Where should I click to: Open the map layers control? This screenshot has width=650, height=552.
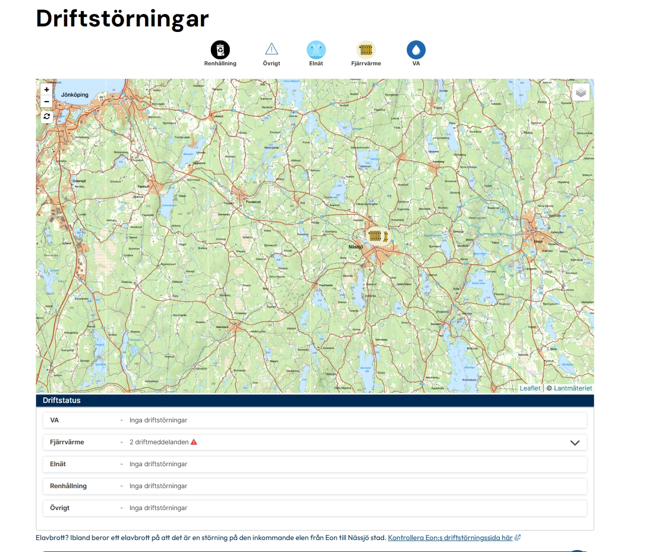(581, 92)
